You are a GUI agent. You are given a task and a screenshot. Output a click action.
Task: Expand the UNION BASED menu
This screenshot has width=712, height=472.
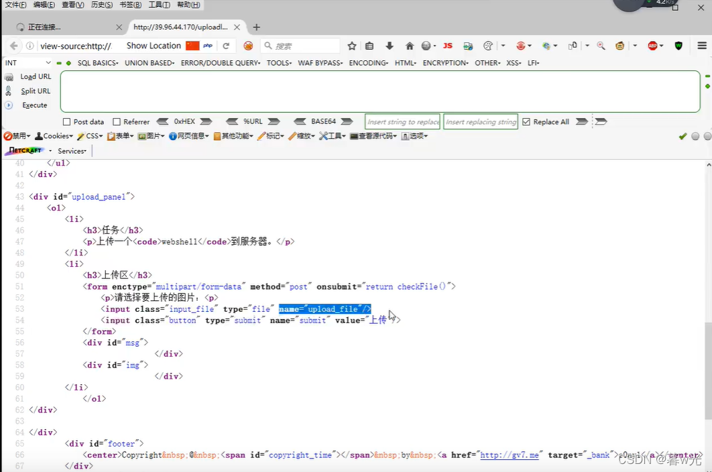[x=150, y=63]
